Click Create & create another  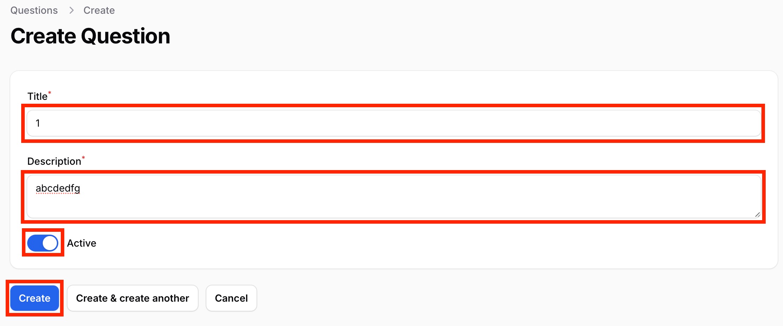coord(133,298)
